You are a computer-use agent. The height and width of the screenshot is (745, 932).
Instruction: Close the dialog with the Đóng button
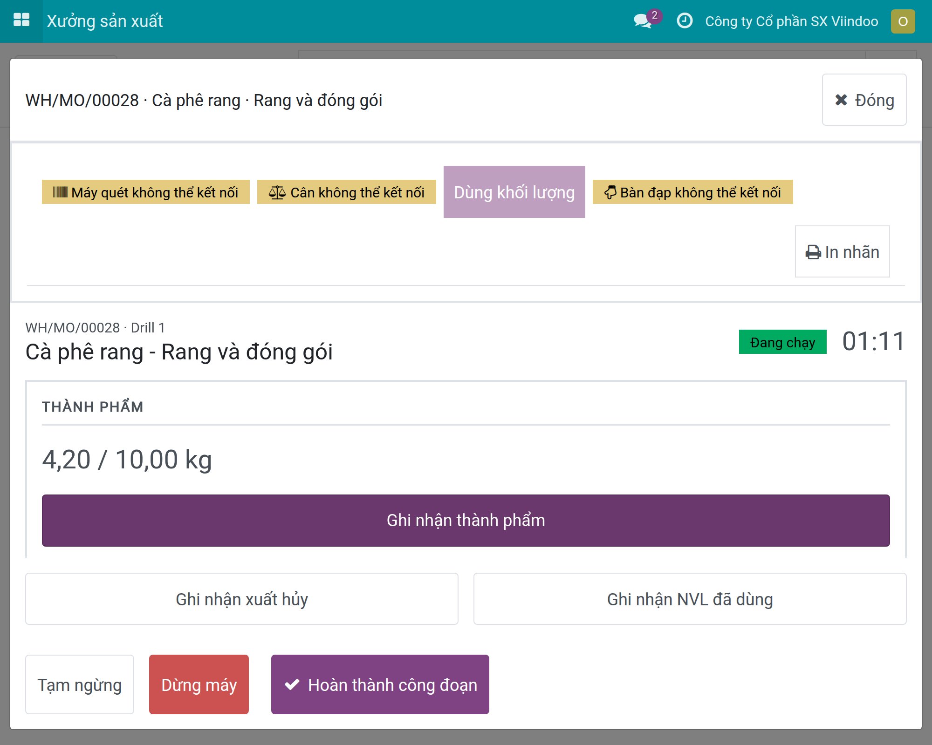(864, 100)
